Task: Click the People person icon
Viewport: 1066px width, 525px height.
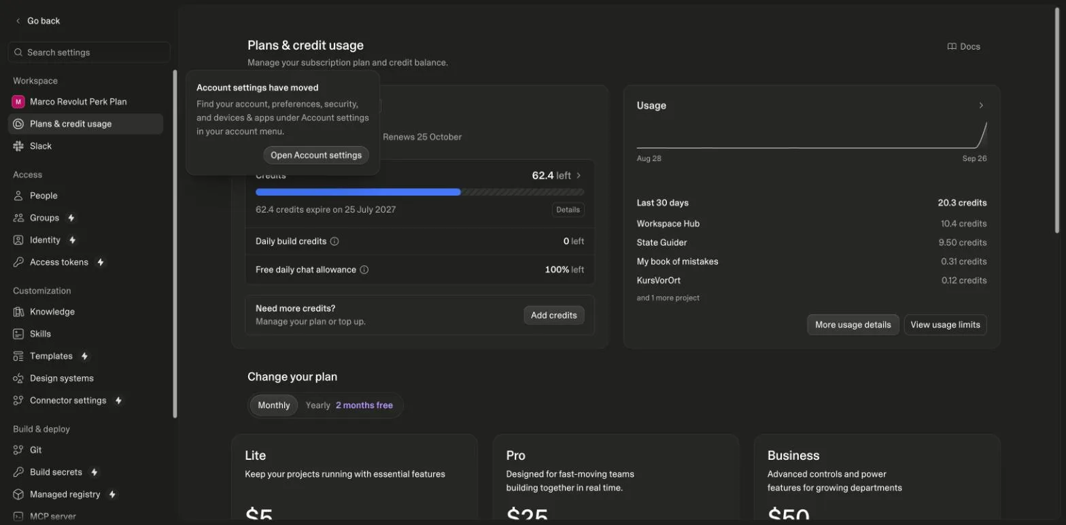Action: click(18, 196)
